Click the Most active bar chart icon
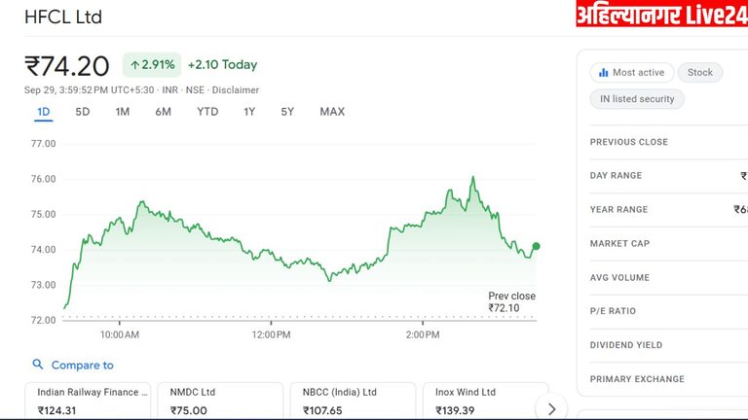748x420 pixels. click(x=604, y=73)
